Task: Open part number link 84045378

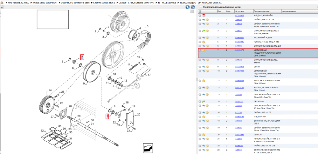Action: click(x=239, y=50)
